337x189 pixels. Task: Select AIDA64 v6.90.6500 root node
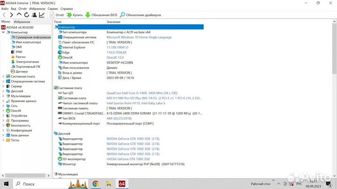click(x=20, y=28)
